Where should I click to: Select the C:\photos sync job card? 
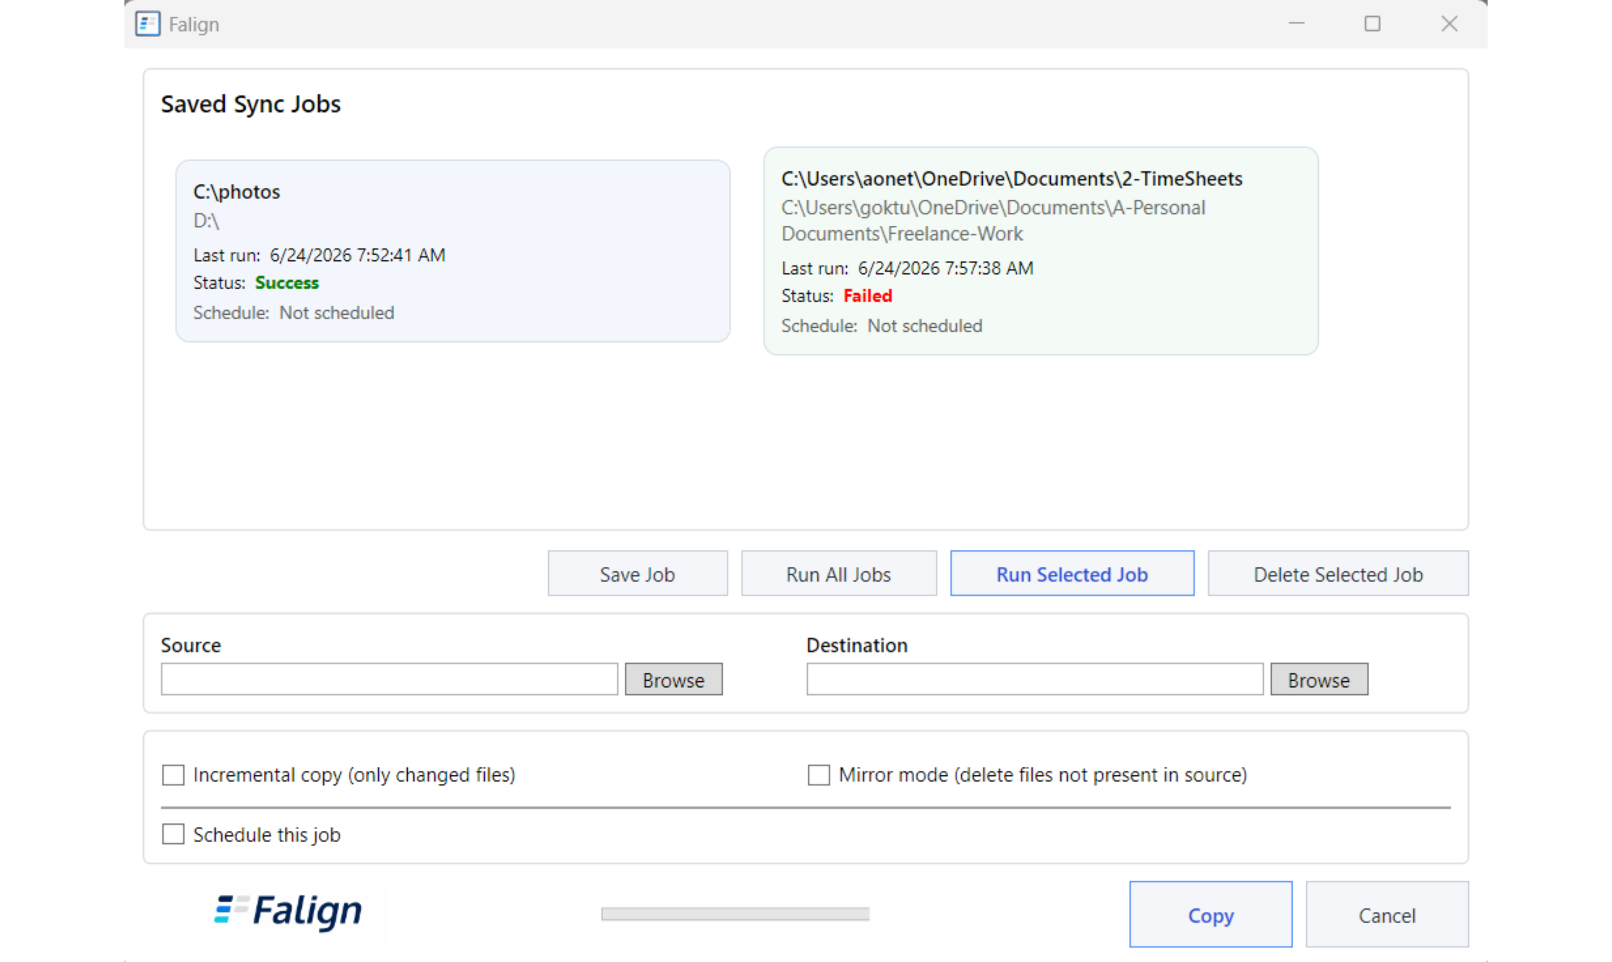coord(453,251)
